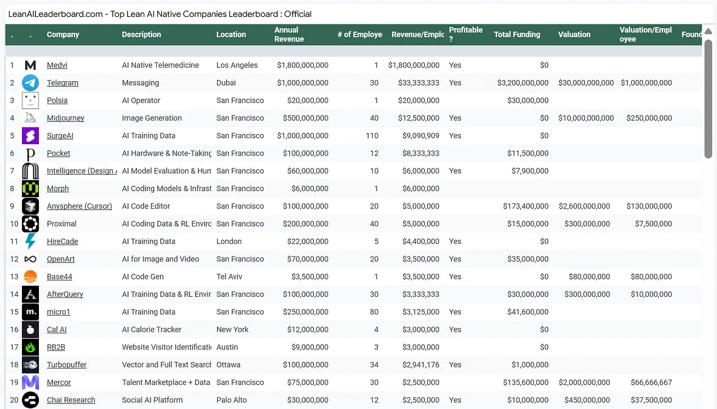Click the Company column header
The image size is (717, 409).
click(x=63, y=34)
